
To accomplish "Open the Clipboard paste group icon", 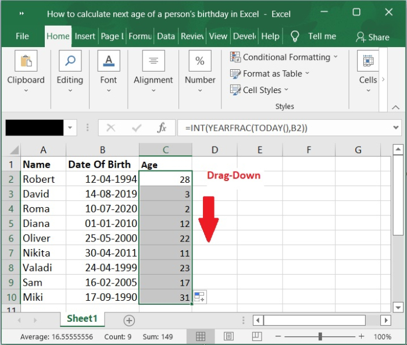I will point(26,61).
